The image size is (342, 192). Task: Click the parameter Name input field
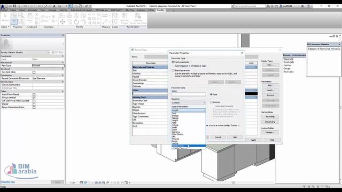[x=189, y=94]
